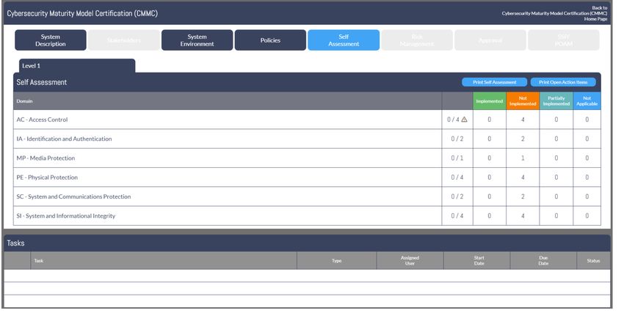Click the orange Not Implemented column header
624x313 pixels.
coord(523,101)
